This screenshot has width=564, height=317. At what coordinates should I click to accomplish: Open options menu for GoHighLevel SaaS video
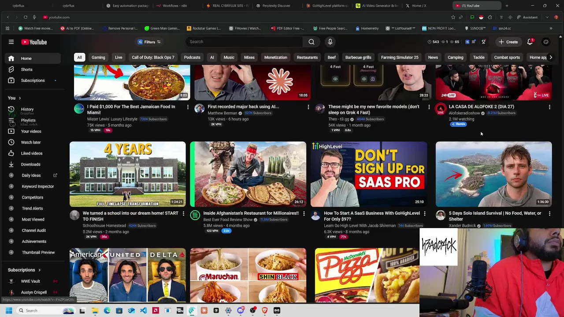pyautogui.click(x=424, y=214)
